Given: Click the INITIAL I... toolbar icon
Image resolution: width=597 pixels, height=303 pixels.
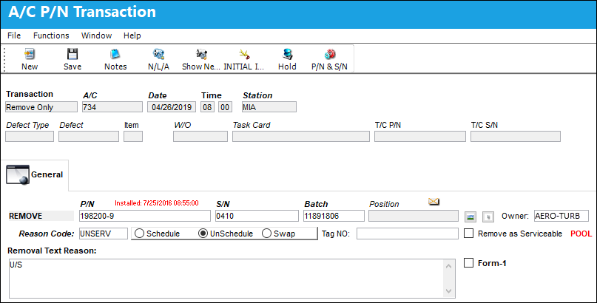Looking at the screenshot, I should click(244, 55).
